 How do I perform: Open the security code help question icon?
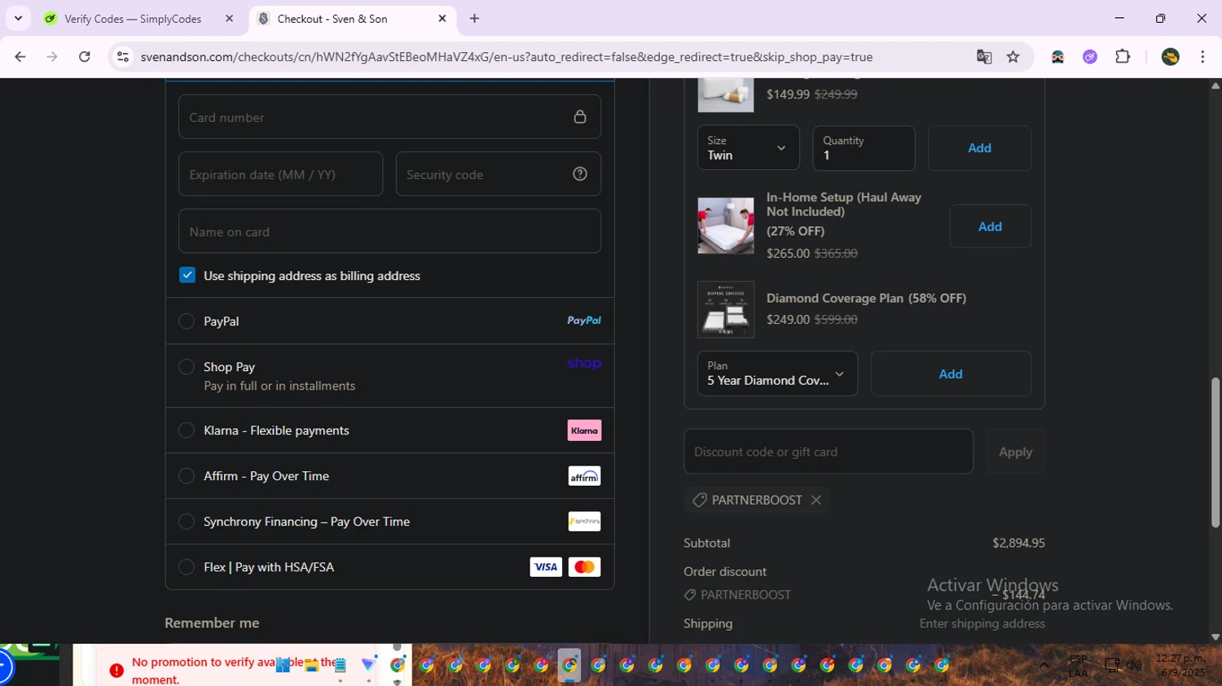(580, 174)
